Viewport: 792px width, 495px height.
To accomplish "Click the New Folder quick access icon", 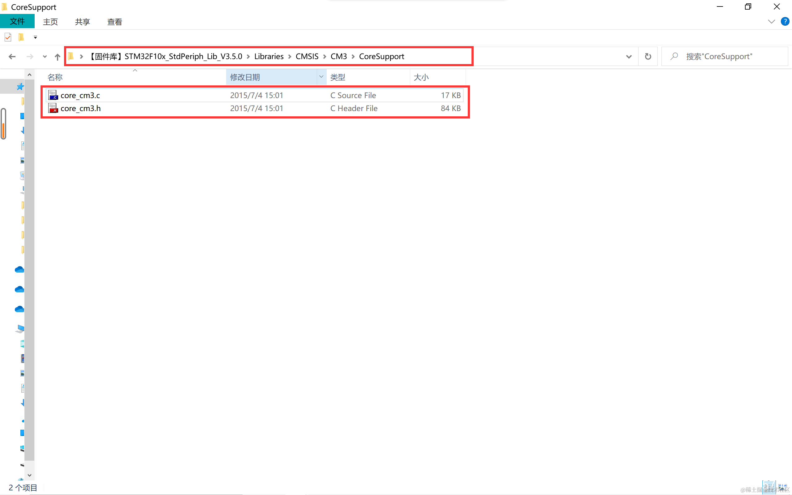I will [21, 37].
